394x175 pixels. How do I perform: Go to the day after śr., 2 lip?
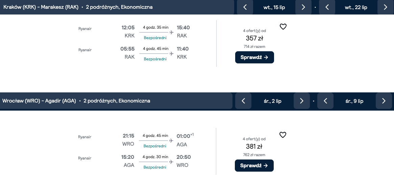point(301,101)
